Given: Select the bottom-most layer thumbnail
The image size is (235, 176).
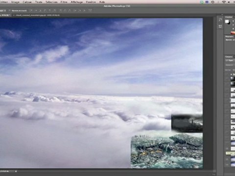Looking at the screenshot, I should (x=233, y=165).
